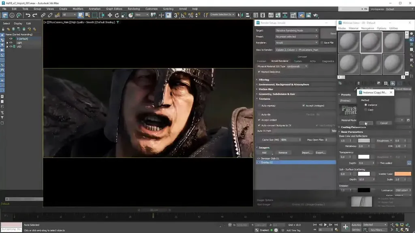Open the Preset dropdown in Render Setup
Viewport: 415px width, 233px height.
point(296,36)
